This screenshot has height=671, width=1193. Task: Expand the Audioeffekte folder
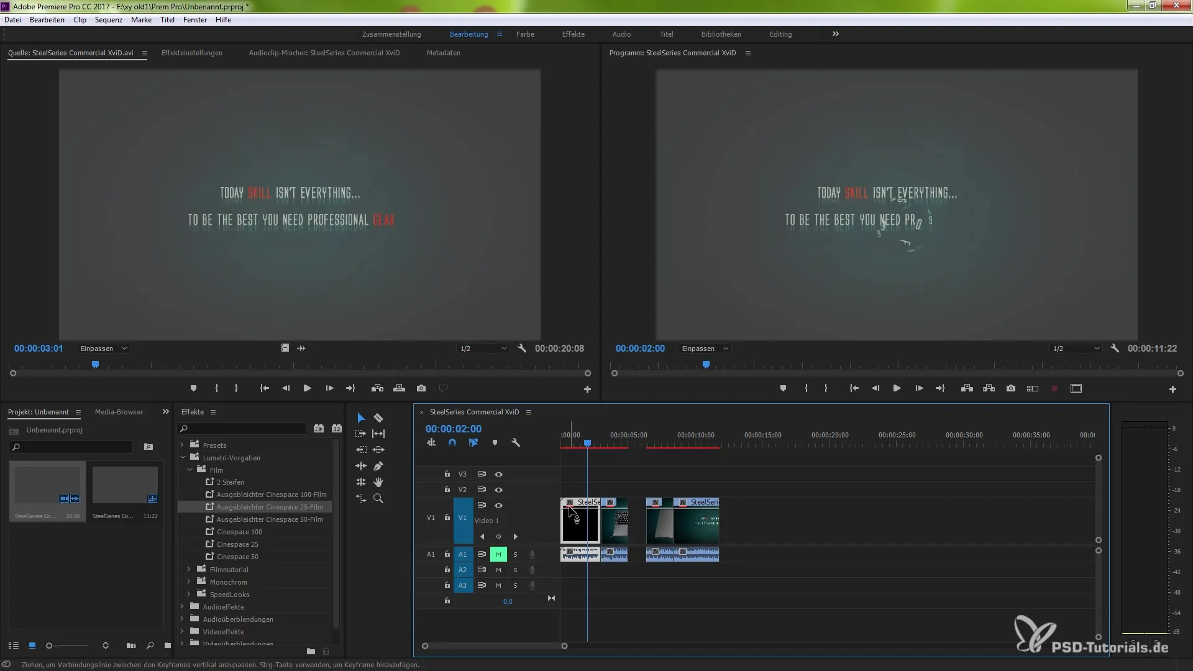click(182, 607)
